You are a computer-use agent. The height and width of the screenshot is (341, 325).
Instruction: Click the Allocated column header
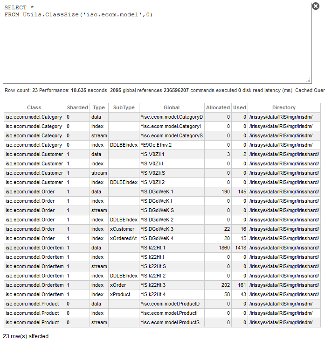[x=218, y=107]
